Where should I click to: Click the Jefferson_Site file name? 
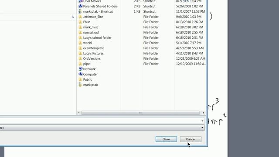[93, 17]
